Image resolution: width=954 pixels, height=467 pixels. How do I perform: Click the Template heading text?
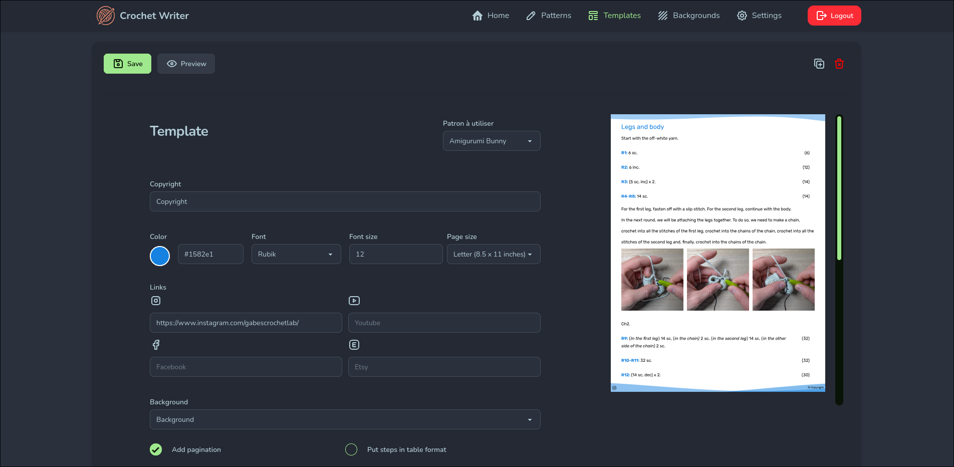click(179, 131)
